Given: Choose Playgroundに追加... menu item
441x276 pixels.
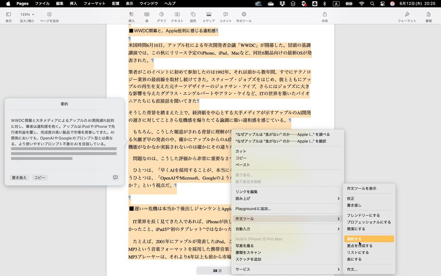Looking at the screenshot, I should pos(287,208).
